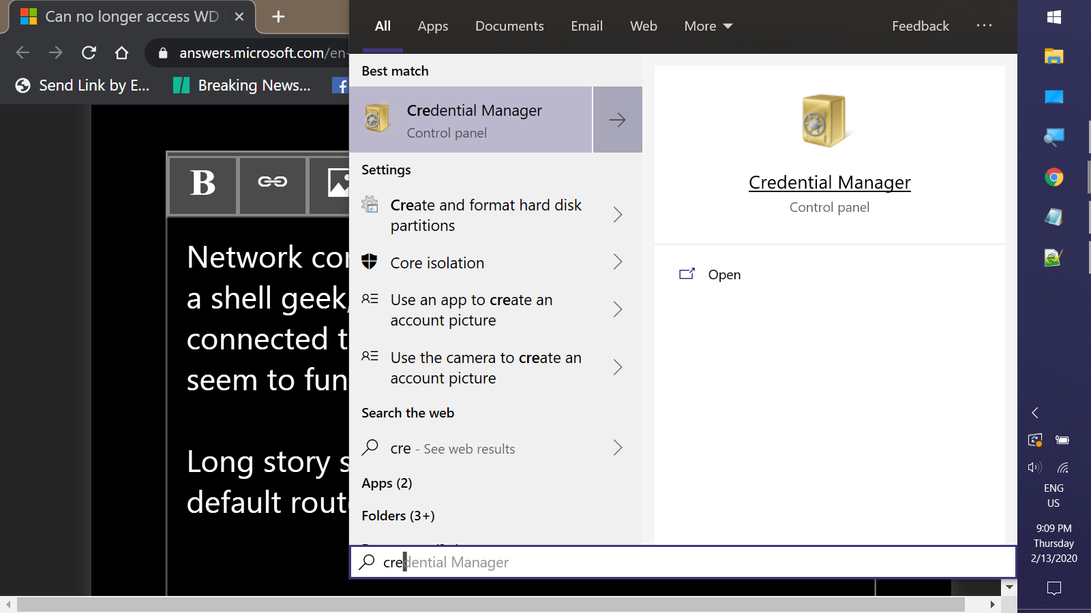
Task: Open Credential Manager best match result
Action: coord(470,120)
